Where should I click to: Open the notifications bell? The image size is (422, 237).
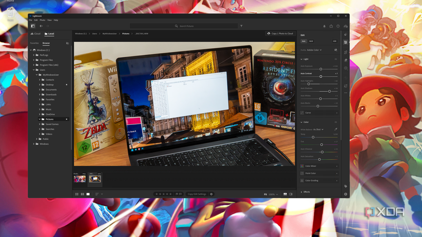click(324, 26)
